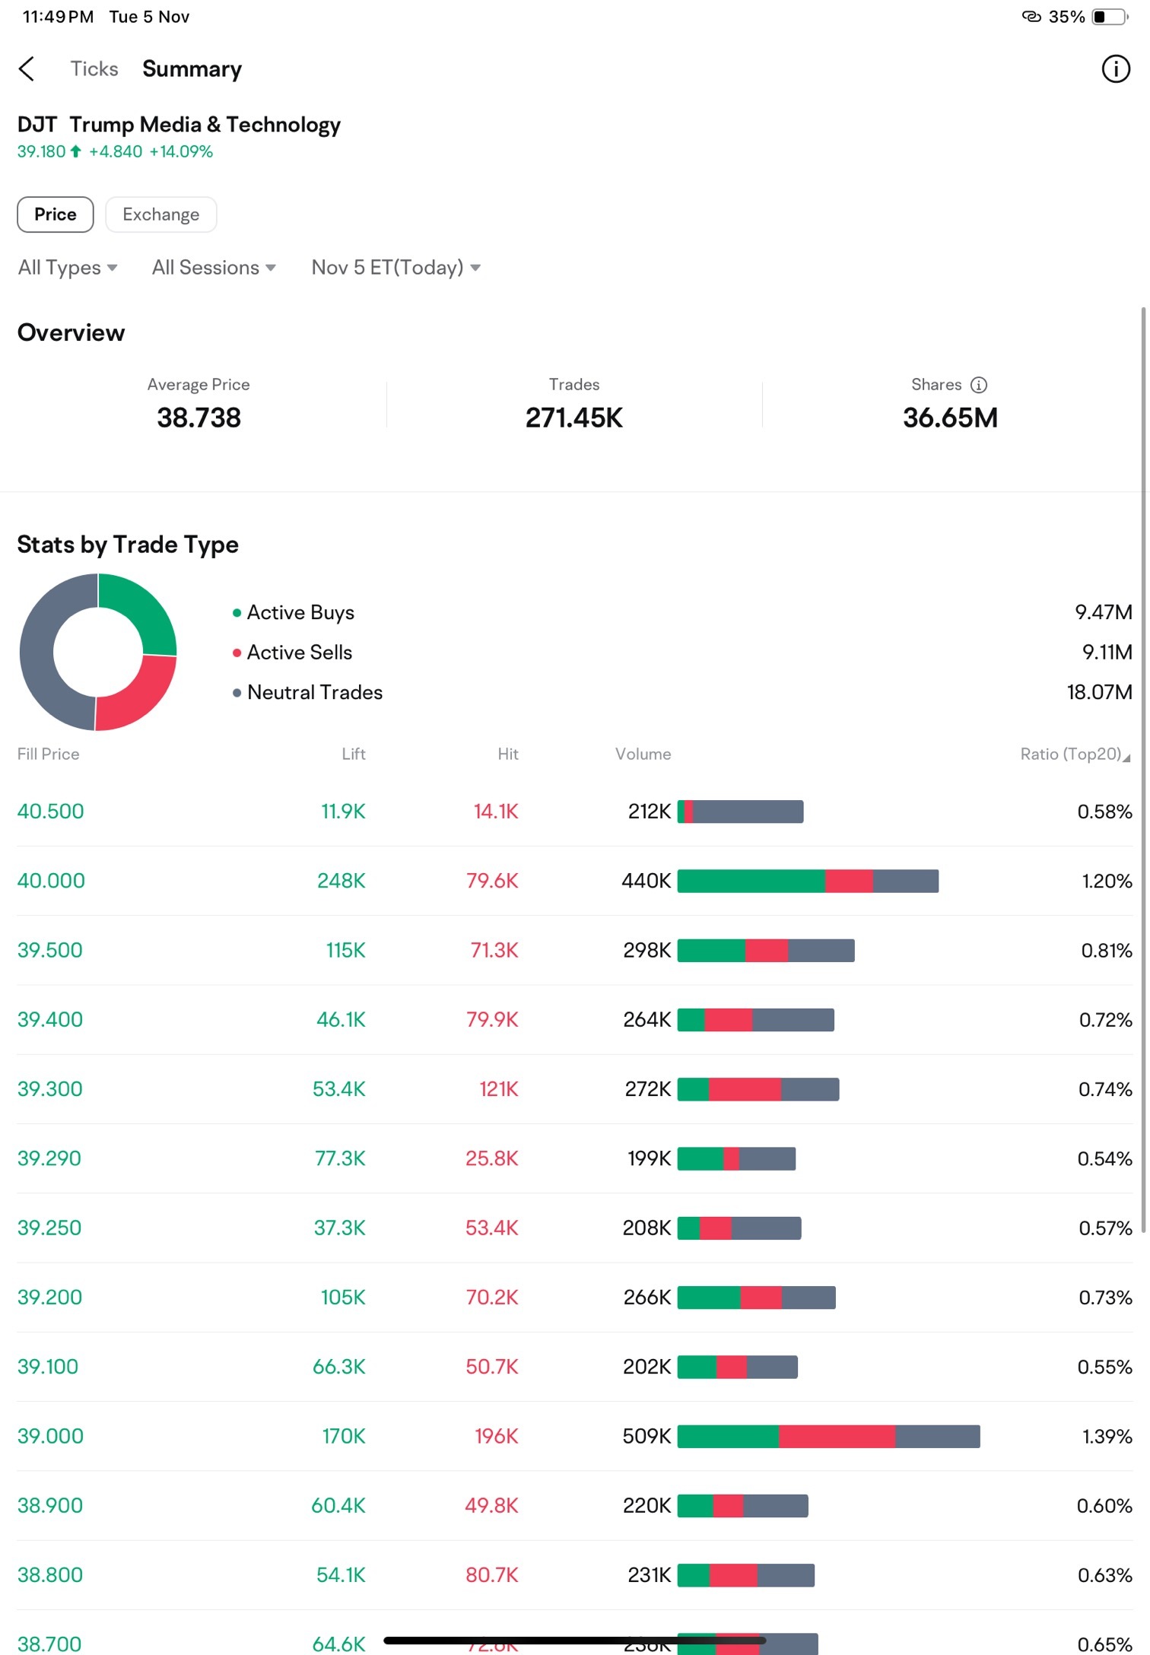Tap the fill price 38.800
The height and width of the screenshot is (1655, 1150).
click(x=50, y=1574)
